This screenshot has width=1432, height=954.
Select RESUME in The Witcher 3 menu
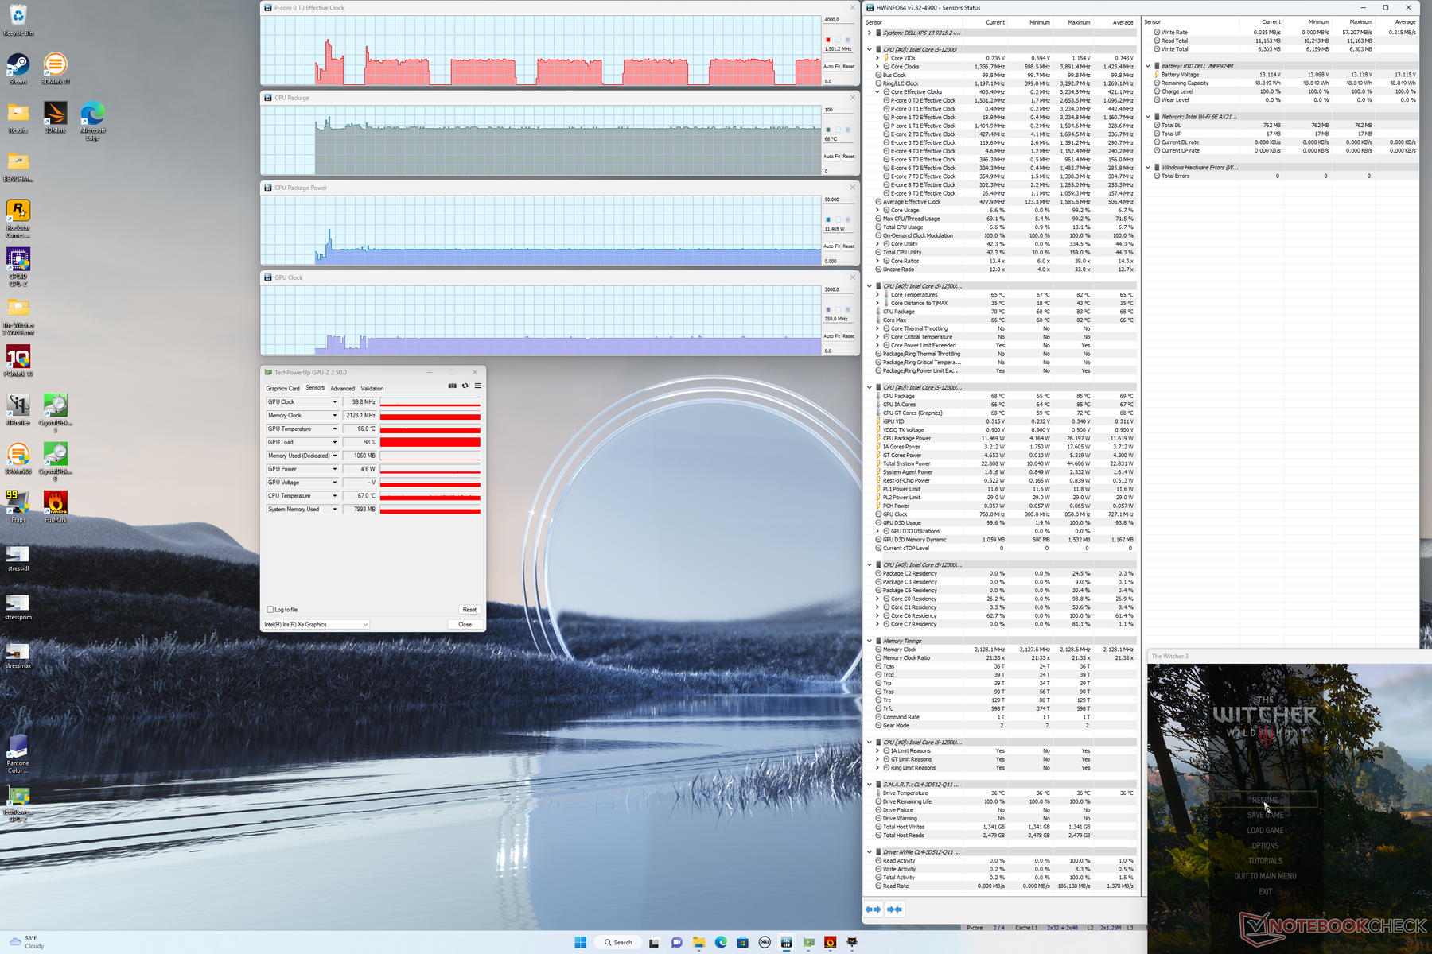tap(1265, 800)
